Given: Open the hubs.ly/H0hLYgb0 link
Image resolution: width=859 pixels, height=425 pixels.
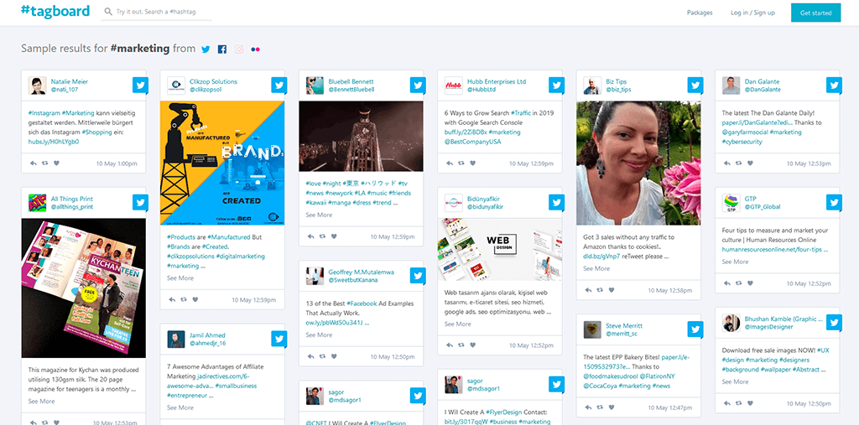Looking at the screenshot, I should click(x=54, y=142).
